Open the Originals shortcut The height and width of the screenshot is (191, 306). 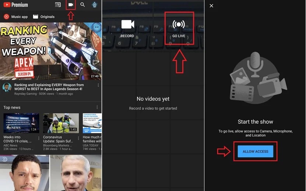[44, 17]
